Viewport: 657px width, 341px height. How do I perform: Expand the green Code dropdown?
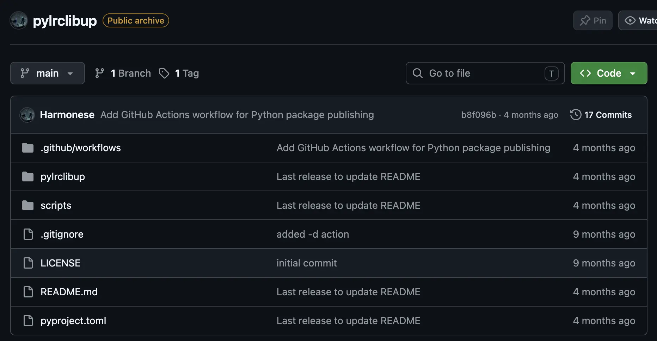coord(609,73)
